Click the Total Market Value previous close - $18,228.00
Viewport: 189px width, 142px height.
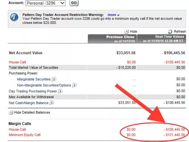coord(126,68)
